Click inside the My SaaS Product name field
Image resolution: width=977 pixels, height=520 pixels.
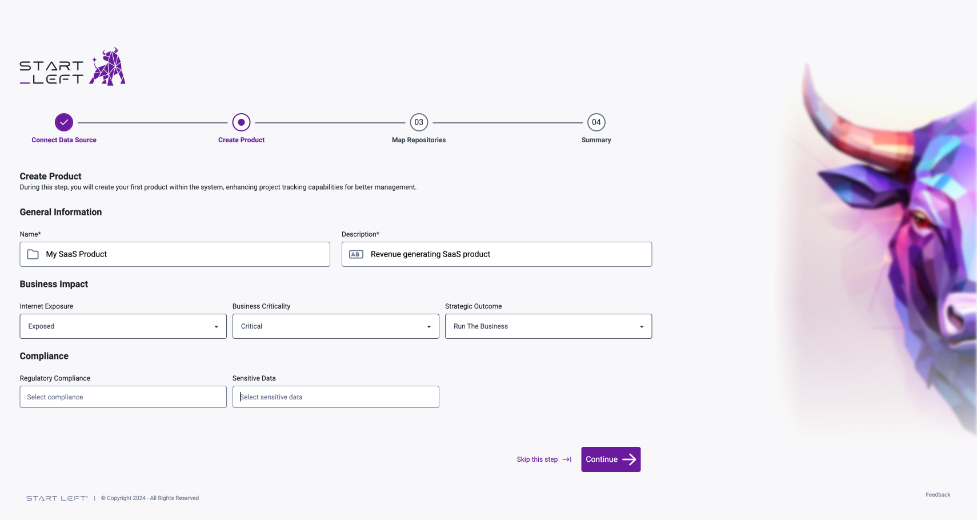click(x=175, y=254)
